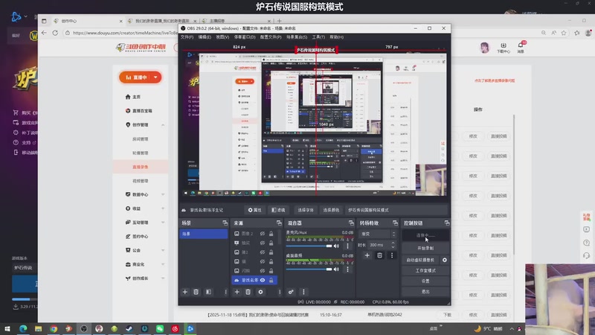Viewport: 595px width, 335px height.
Task: Open the 视图(V) menu in OBS
Action: click(x=222, y=36)
